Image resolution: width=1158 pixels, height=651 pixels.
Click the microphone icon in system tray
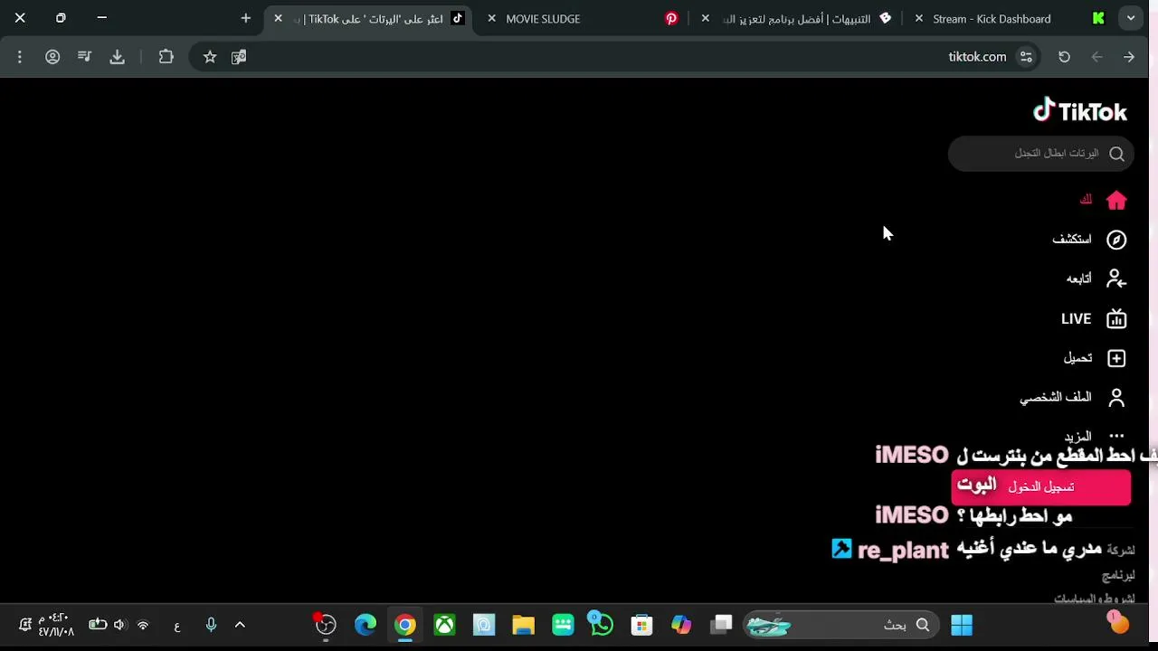[x=211, y=625]
